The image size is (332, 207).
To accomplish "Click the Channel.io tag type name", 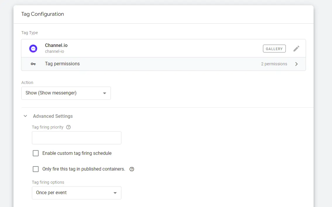I will click(56, 45).
